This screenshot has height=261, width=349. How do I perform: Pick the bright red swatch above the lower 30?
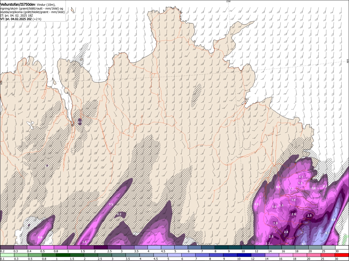coord(342,255)
